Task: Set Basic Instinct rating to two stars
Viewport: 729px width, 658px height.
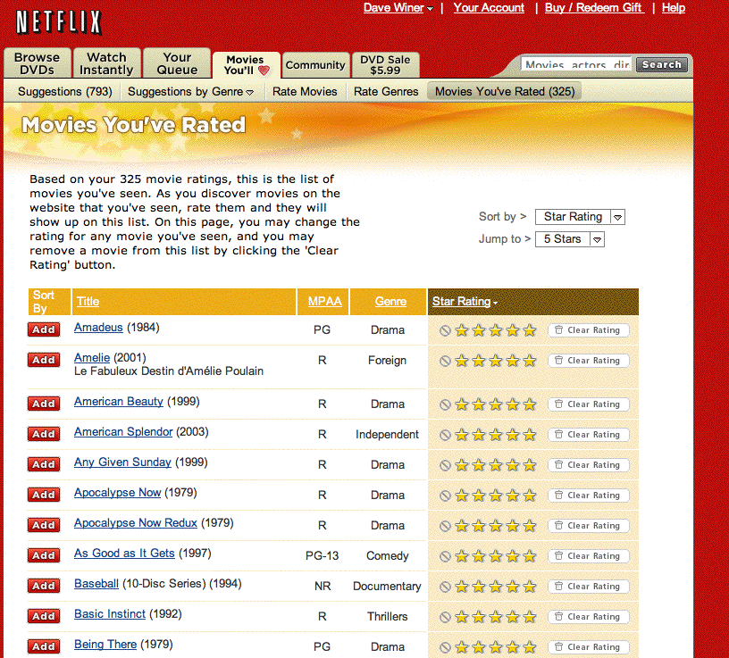Action: click(479, 617)
